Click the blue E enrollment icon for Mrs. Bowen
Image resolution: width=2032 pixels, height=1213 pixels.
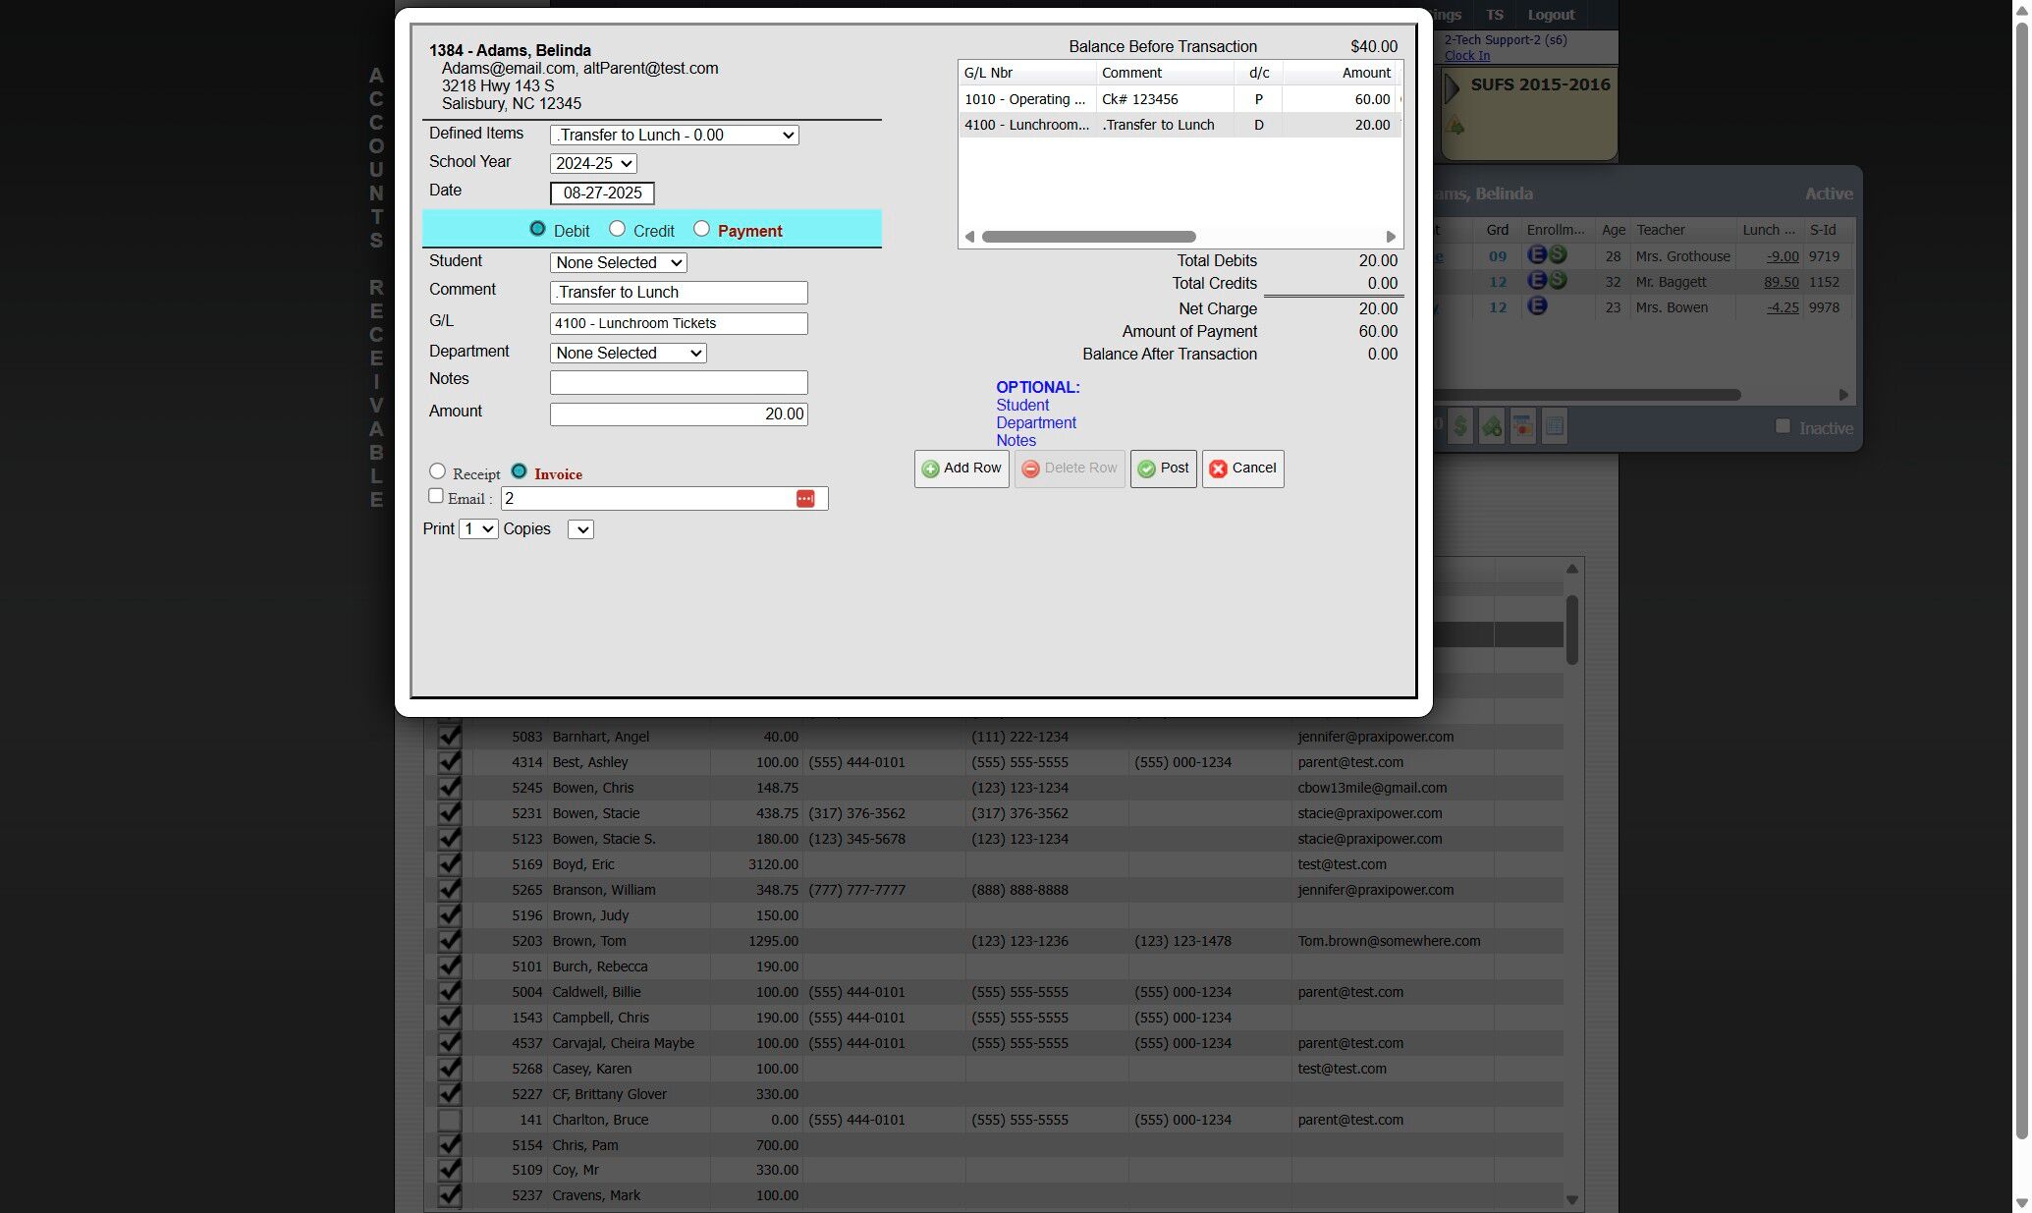tap(1537, 306)
